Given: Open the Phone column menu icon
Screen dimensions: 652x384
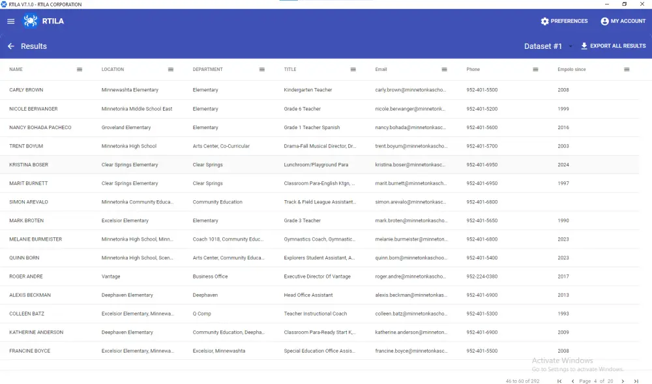Looking at the screenshot, I should point(535,69).
